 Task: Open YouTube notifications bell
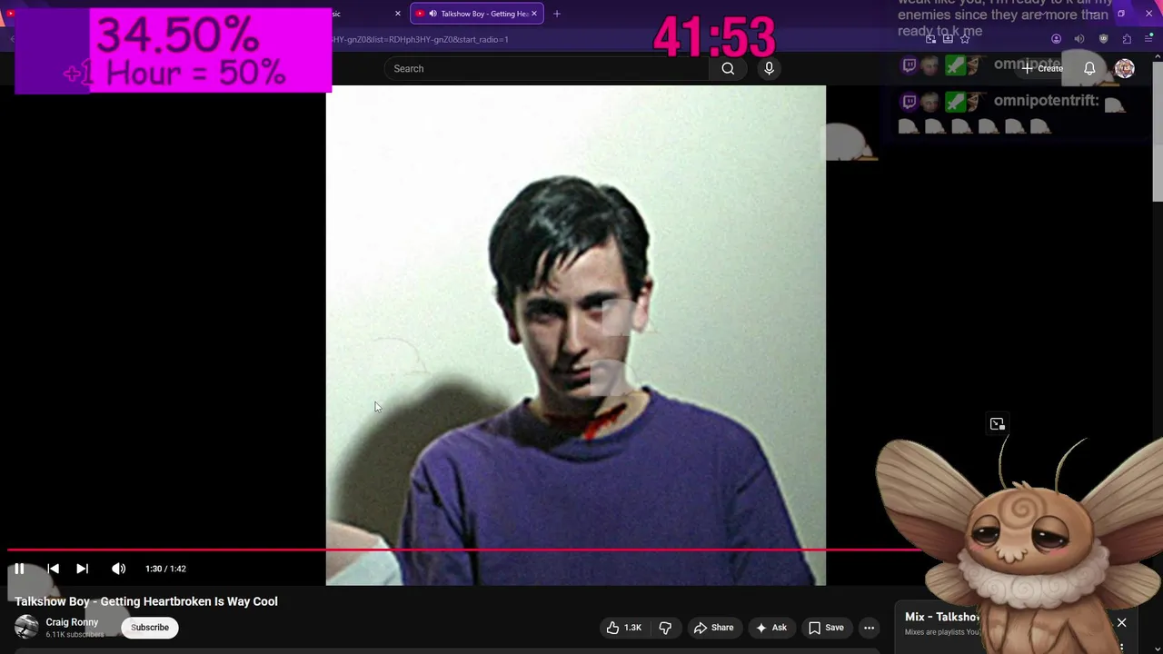click(1089, 68)
